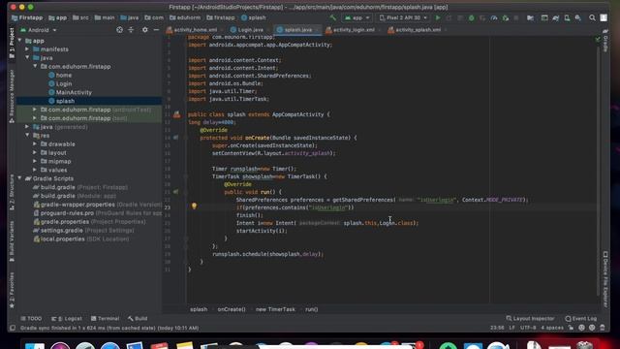Select the splash.java editor tab
The width and height of the screenshot is (620, 349).
pyautogui.click(x=297, y=30)
